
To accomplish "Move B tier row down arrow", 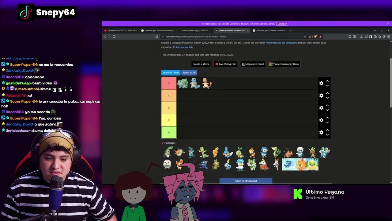I will pyautogui.click(x=327, y=110).
